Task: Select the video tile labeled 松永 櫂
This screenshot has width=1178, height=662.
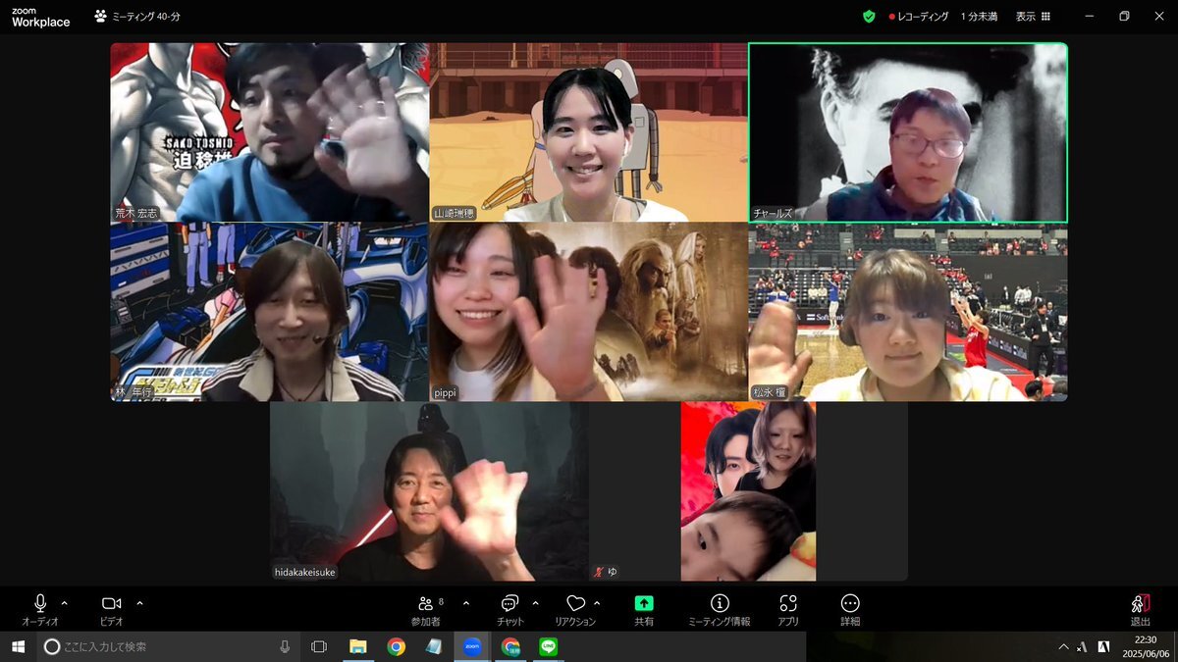Action: point(908,312)
